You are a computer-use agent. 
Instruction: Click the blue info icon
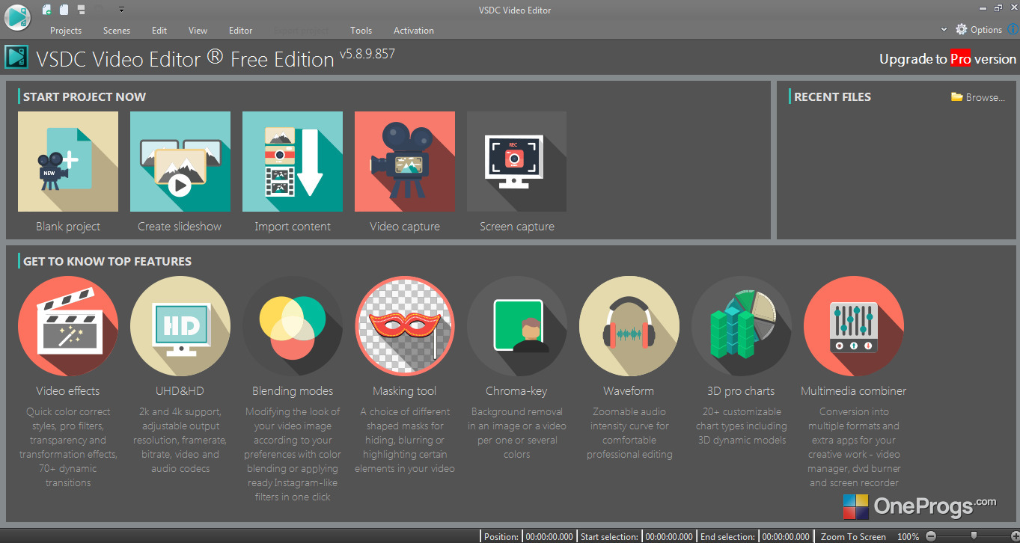[x=1013, y=30]
